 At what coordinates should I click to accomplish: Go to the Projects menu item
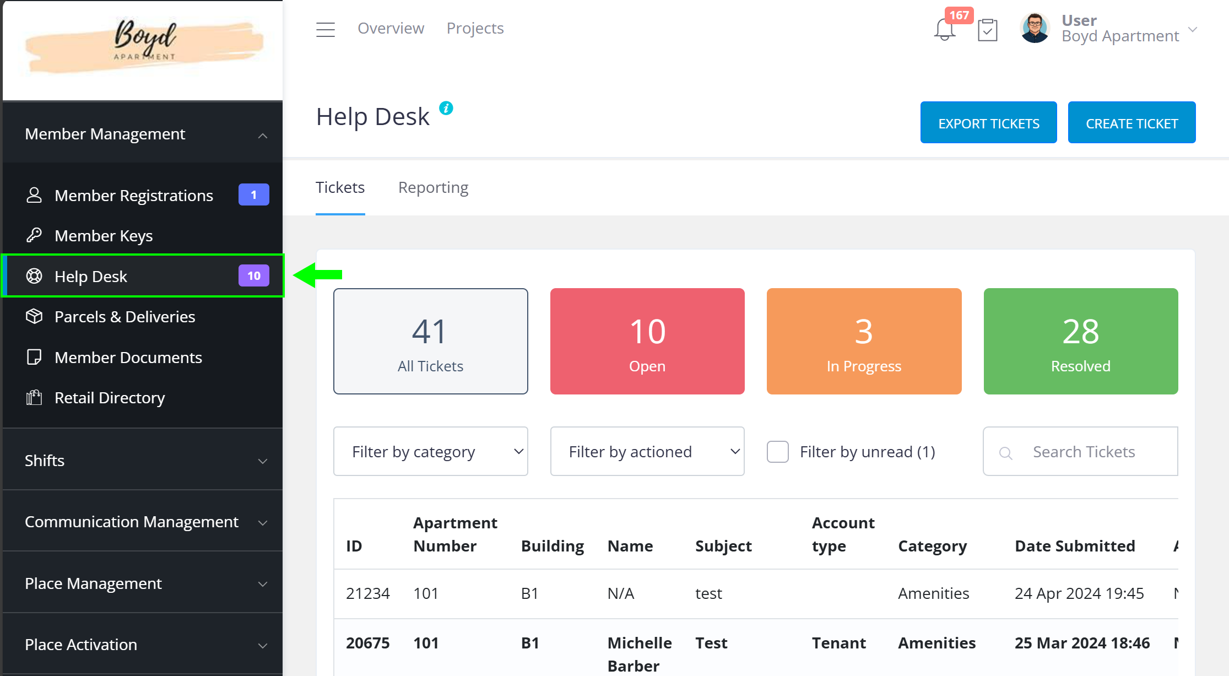tap(475, 28)
